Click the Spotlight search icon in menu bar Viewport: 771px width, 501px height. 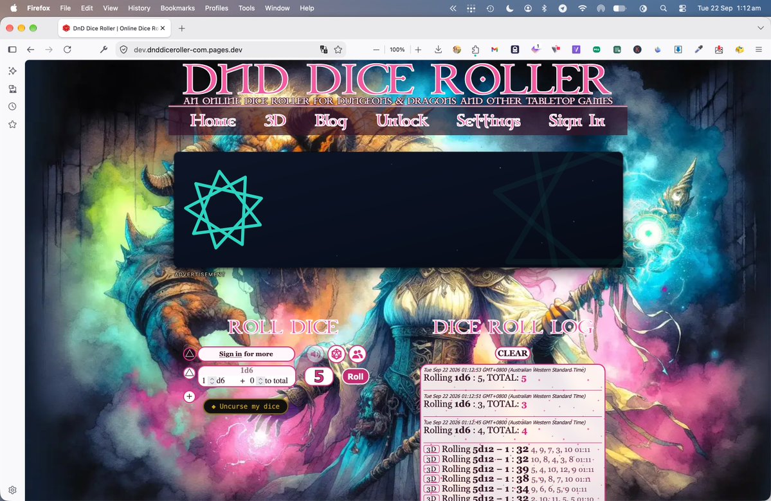(x=664, y=8)
